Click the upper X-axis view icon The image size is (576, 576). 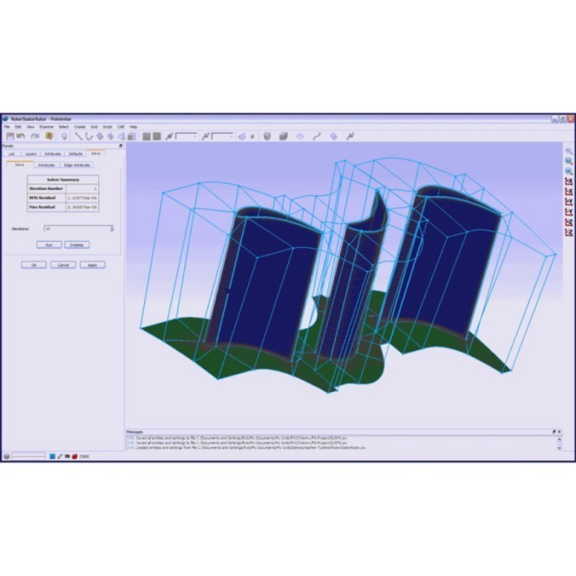pos(569,181)
